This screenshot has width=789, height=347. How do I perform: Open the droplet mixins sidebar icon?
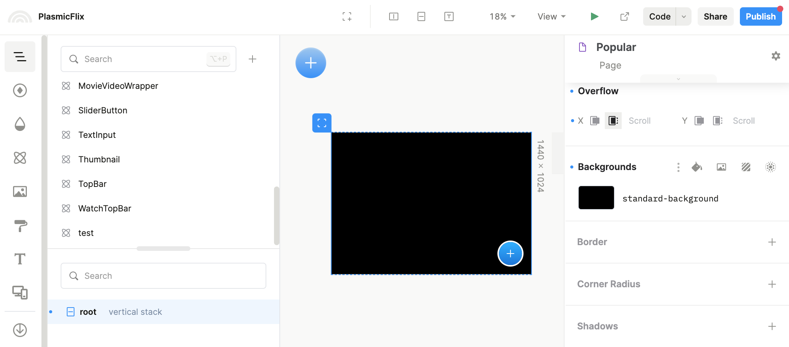20,124
